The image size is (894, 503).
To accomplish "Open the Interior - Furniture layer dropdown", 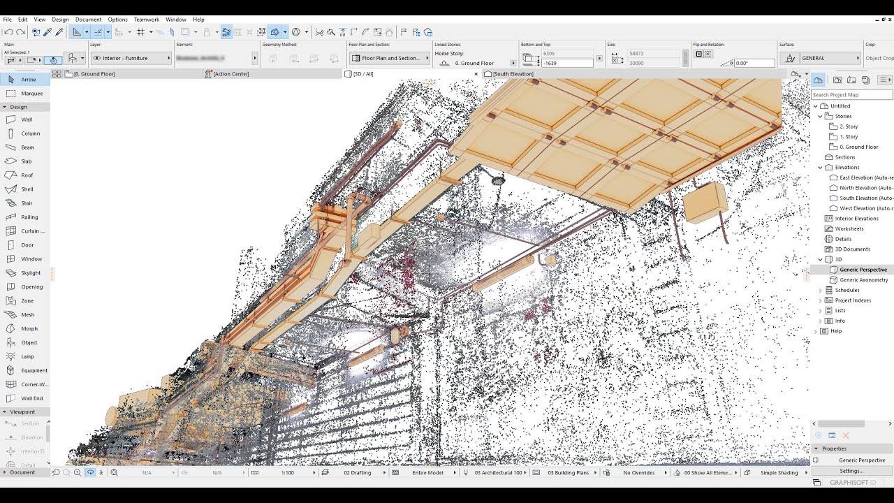I will pos(131,59).
